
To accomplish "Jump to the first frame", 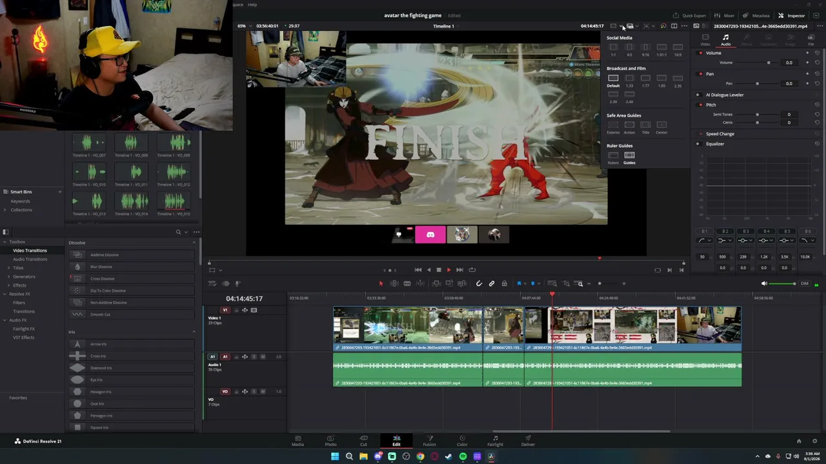I will (x=418, y=270).
